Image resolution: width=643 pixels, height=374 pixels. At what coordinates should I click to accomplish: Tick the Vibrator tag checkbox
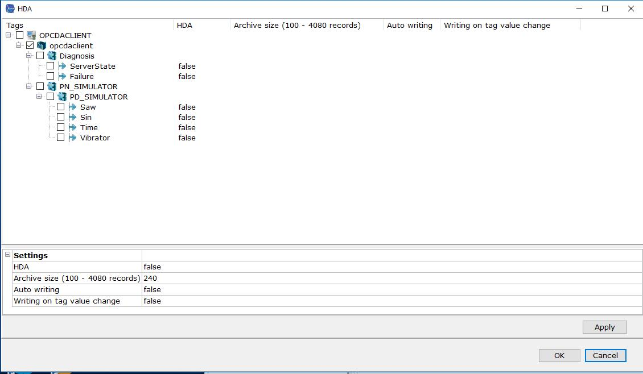61,138
